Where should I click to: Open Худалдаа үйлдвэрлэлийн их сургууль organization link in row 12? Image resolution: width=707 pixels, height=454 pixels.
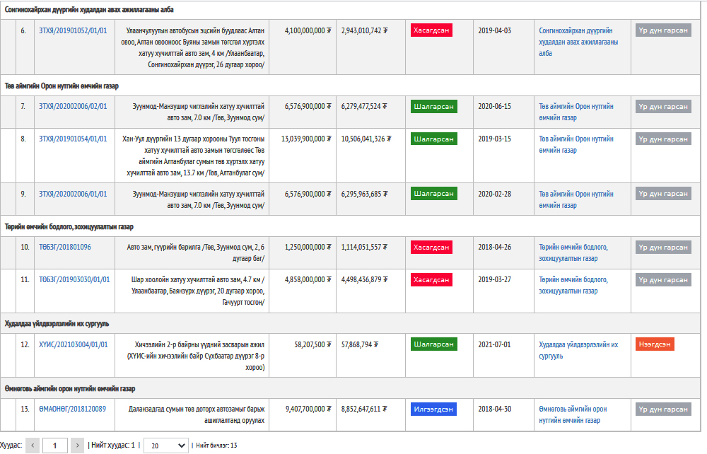(x=578, y=350)
